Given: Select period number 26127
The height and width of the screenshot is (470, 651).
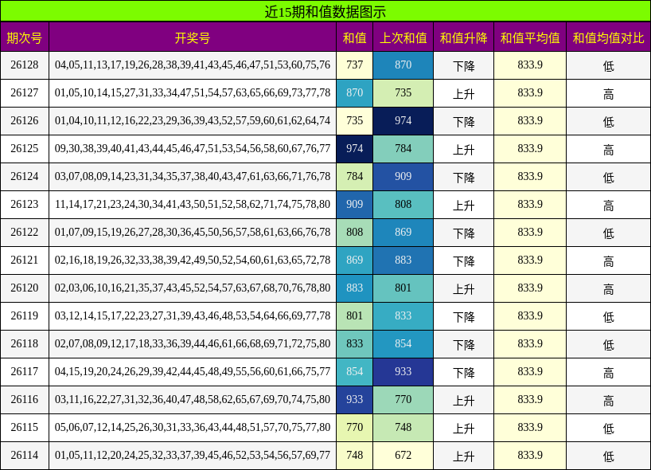Looking at the screenshot, I should click(x=25, y=92).
